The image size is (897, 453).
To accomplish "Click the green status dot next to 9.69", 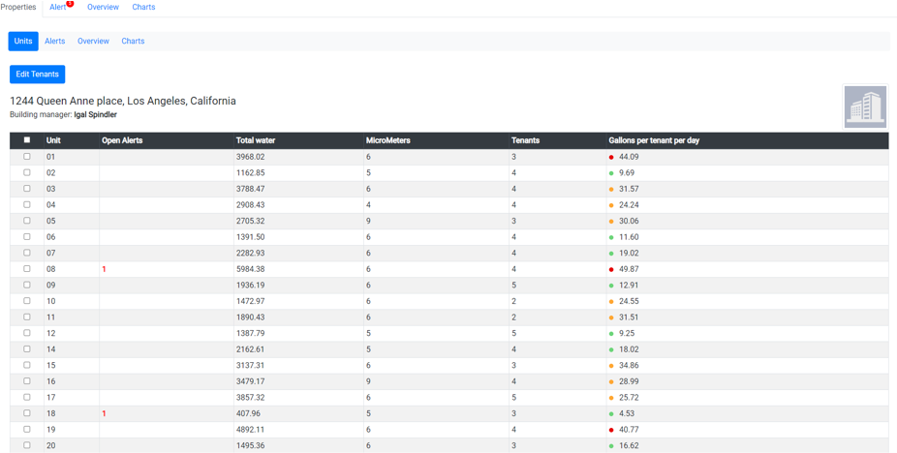I will pyautogui.click(x=611, y=173).
